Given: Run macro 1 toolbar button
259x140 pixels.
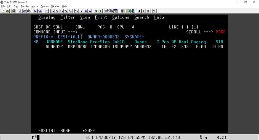Looking at the screenshot, I should pyautogui.click(x=53, y=11).
